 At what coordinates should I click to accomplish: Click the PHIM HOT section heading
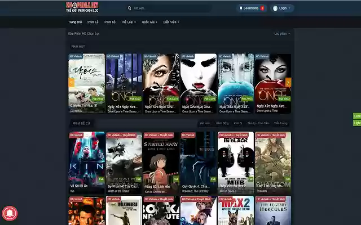pyautogui.click(x=78, y=47)
